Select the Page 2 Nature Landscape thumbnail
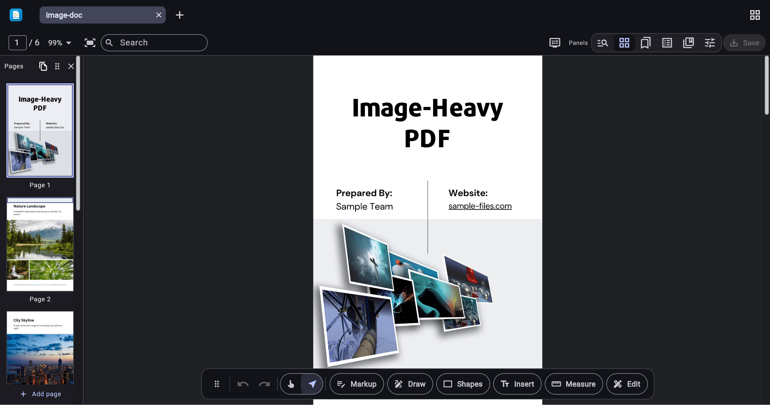 click(x=40, y=244)
